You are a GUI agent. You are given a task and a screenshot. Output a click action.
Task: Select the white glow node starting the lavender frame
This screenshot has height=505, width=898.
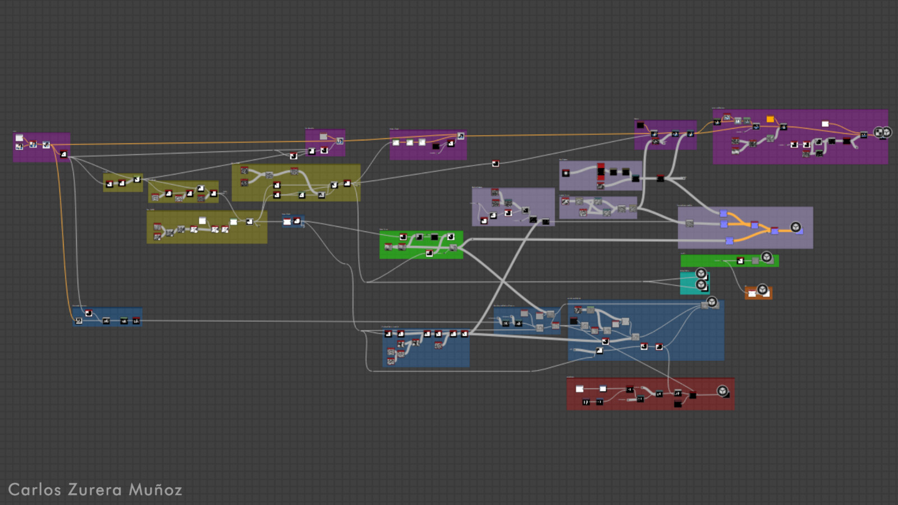tap(566, 173)
